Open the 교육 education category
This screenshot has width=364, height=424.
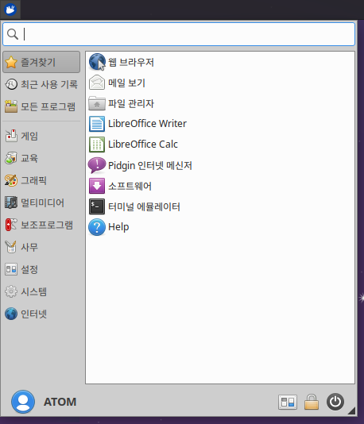point(41,158)
